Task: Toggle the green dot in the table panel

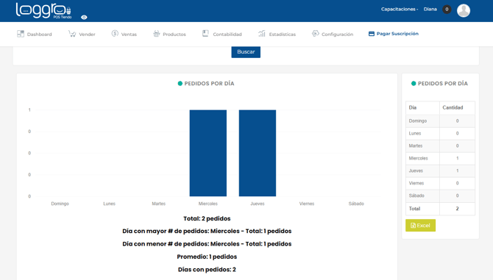Action: 414,84
